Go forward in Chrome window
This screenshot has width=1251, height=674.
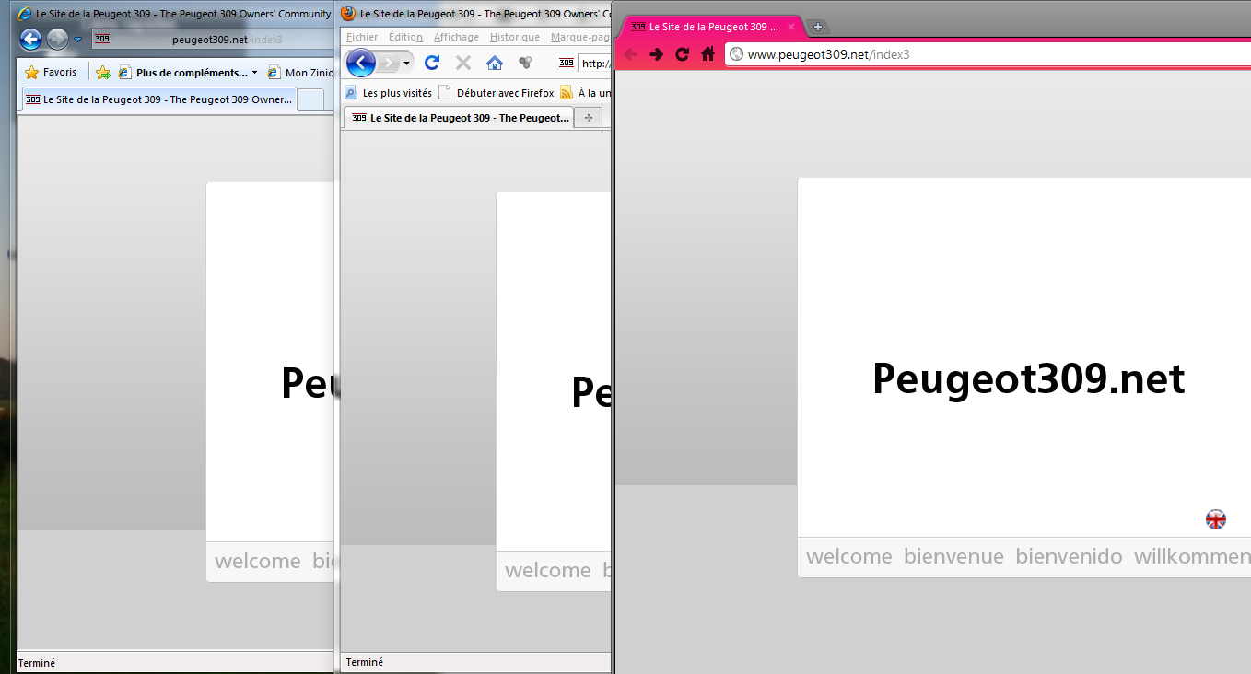click(x=657, y=54)
